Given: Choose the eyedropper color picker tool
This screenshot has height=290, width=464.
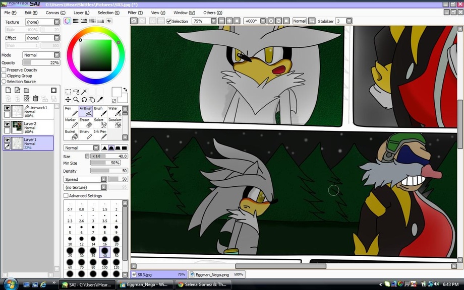Looking at the screenshot, I should tap(100, 100).
